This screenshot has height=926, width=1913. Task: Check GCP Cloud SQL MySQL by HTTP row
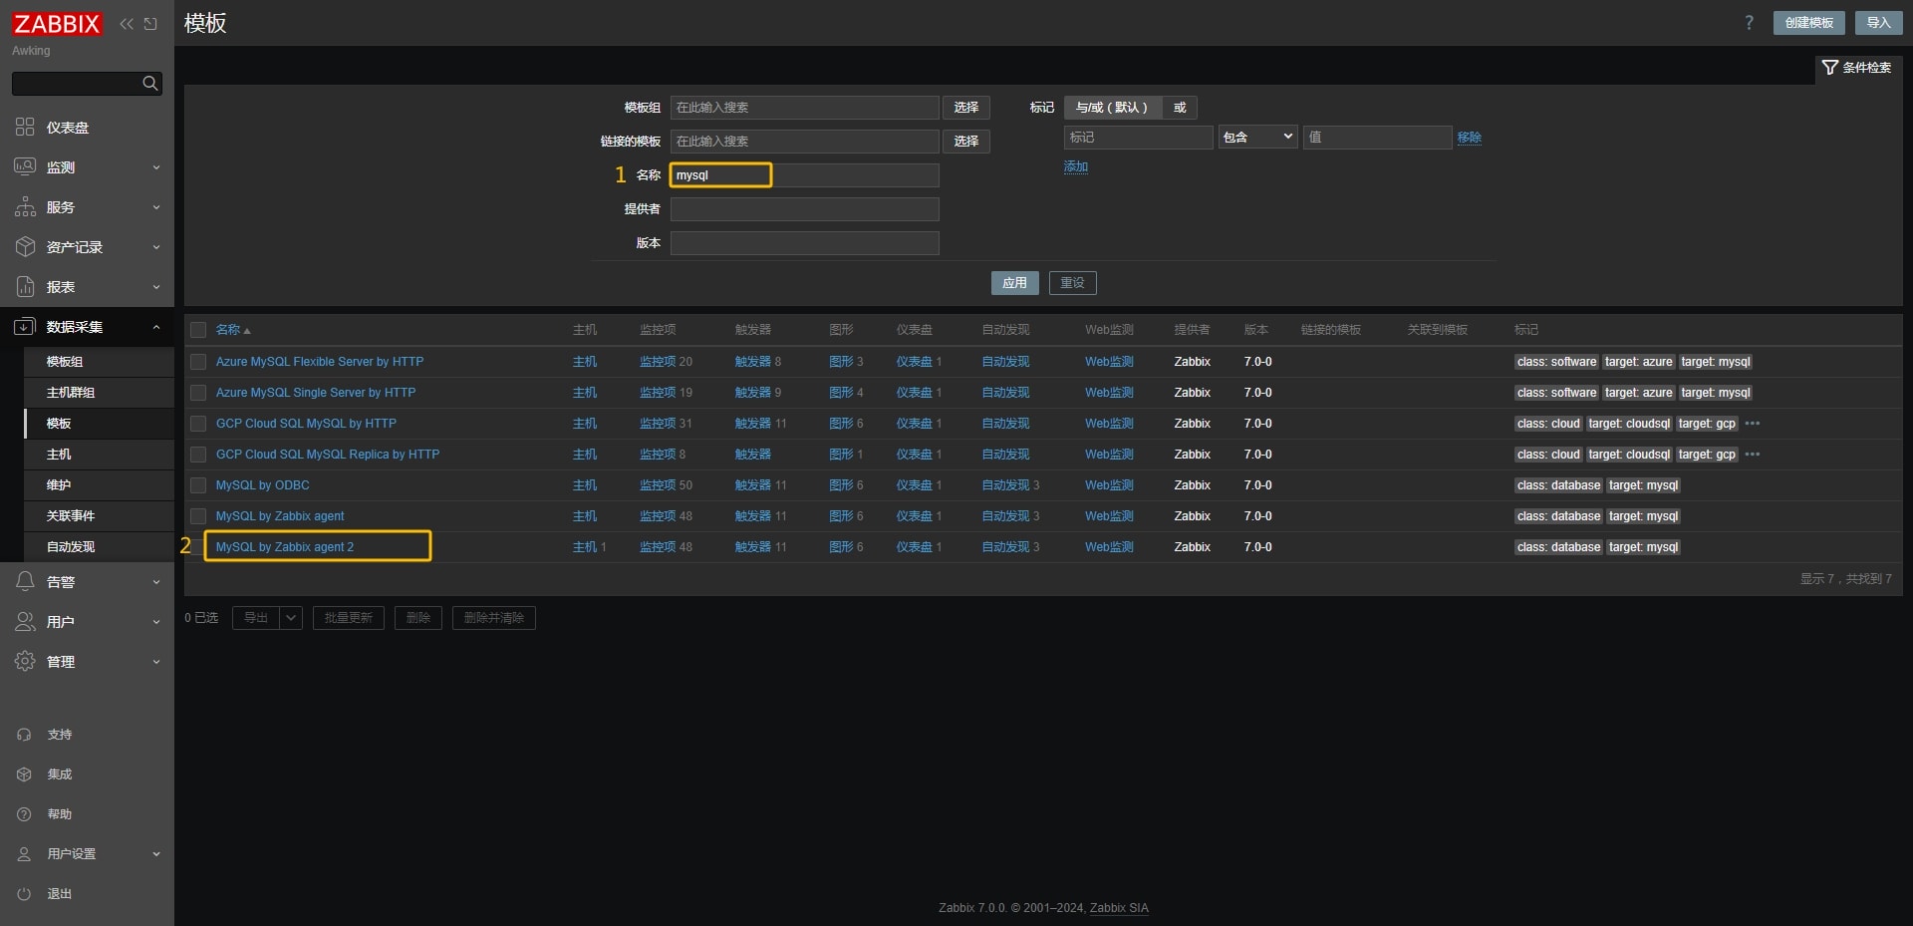[x=198, y=424]
